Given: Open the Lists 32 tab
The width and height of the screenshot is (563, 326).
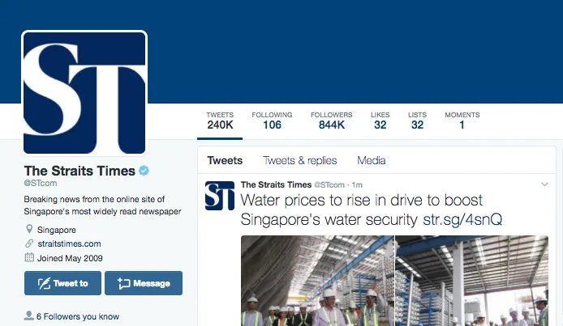Looking at the screenshot, I should pos(417,121).
